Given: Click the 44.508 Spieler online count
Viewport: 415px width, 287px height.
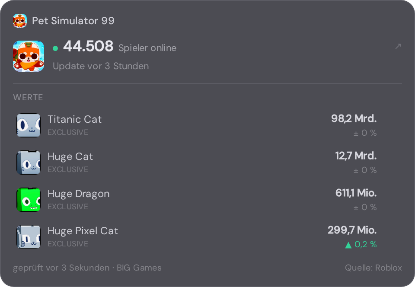Looking at the screenshot, I should pyautogui.click(x=120, y=47).
